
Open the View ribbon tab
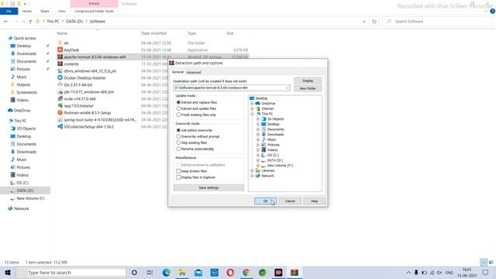coord(61,11)
